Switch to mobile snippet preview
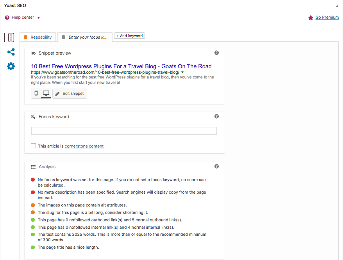The image size is (343, 260). click(x=36, y=93)
